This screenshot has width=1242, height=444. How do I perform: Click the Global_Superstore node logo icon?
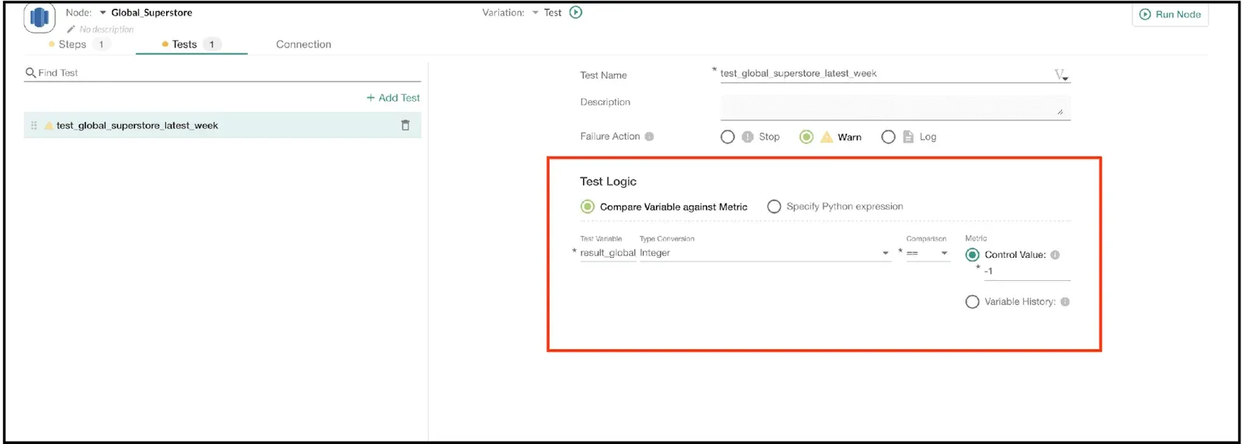39,17
